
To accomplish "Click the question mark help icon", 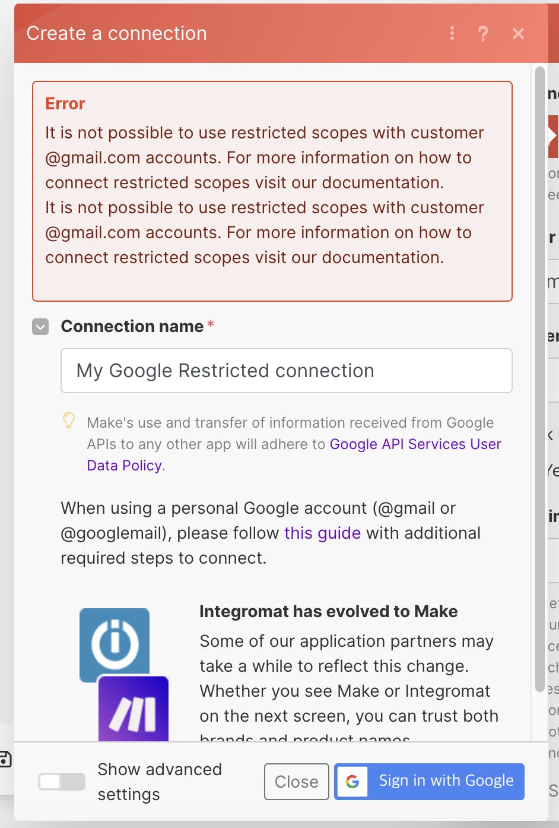I will (x=483, y=33).
